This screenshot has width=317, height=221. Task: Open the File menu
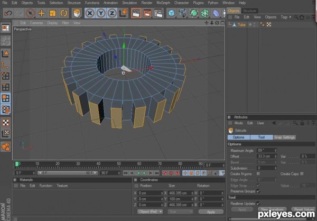(x=4, y=3)
